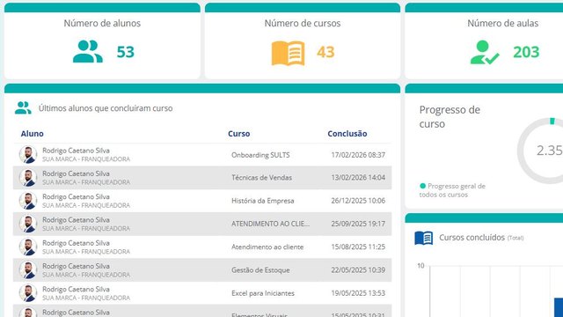The height and width of the screenshot is (317, 563).
Task: Click avatar in the História da Empresa row
Action: pyautogui.click(x=28, y=201)
